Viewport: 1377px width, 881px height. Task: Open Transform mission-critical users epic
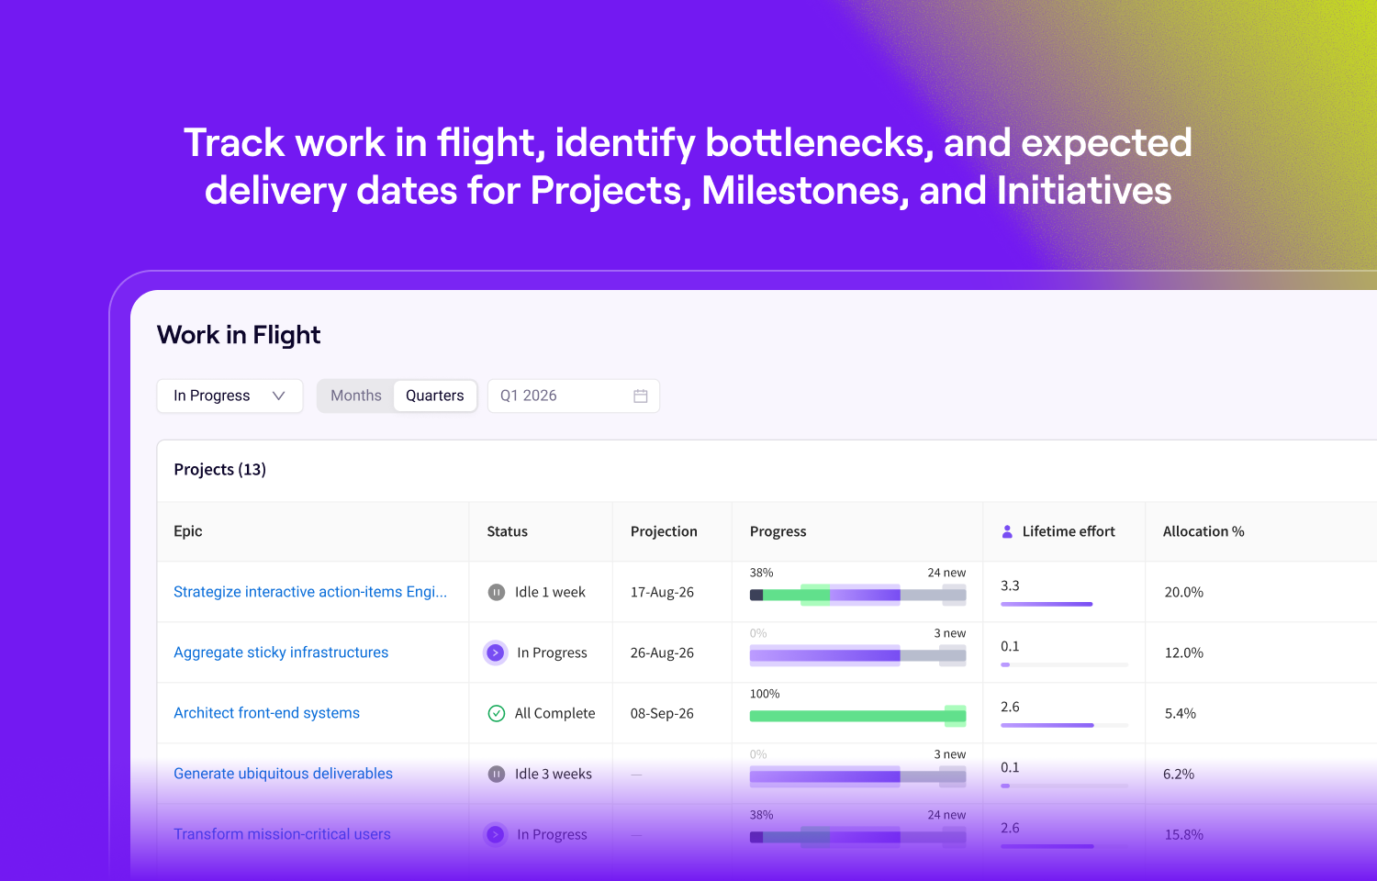click(x=282, y=834)
